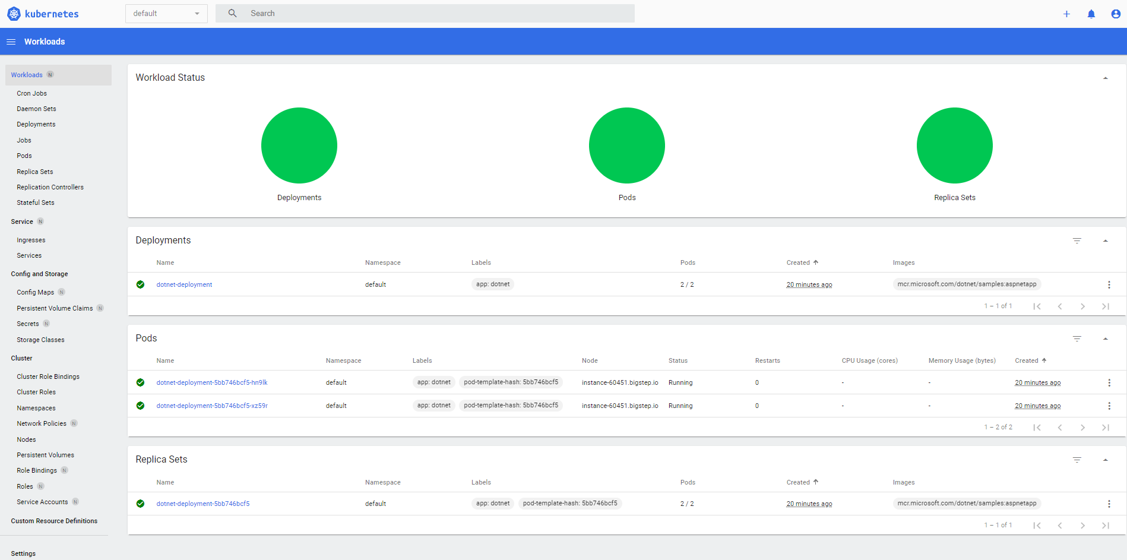Go to next page in Pods table
1127x560 pixels.
(1082, 428)
